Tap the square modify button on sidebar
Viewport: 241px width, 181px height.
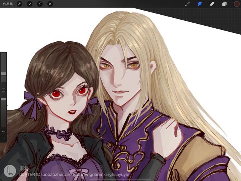tap(3, 90)
